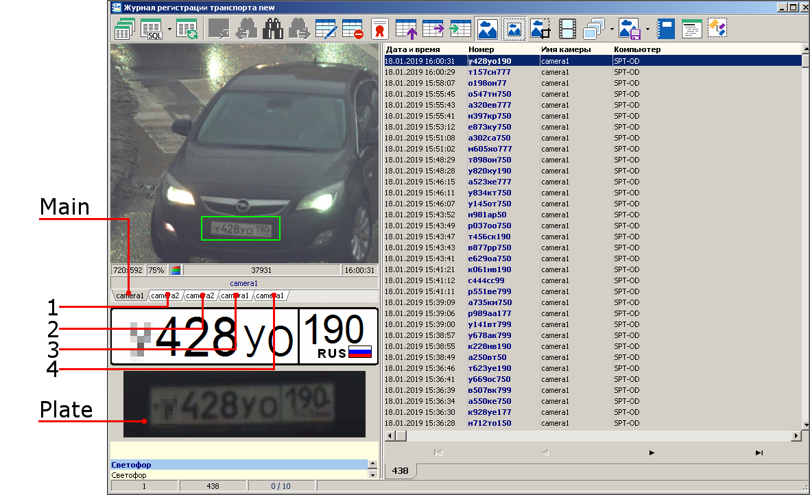Click the binoculars search icon
Screen dimensions: 810x495
[x=272, y=29]
